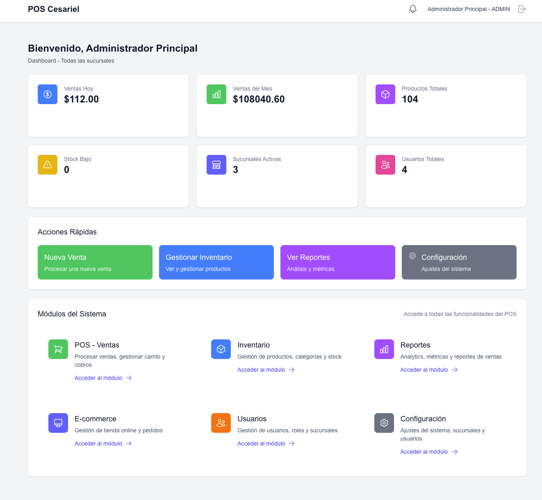The image size is (542, 500).
Task: Click the logout icon in the header
Action: (x=522, y=9)
